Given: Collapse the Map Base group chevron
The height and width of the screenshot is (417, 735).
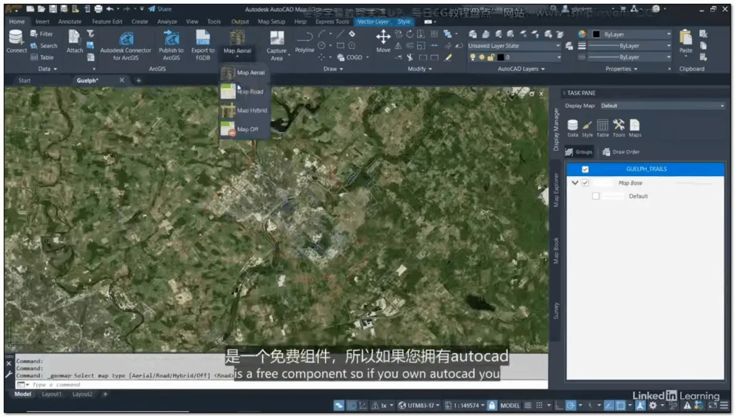Looking at the screenshot, I should pos(575,183).
